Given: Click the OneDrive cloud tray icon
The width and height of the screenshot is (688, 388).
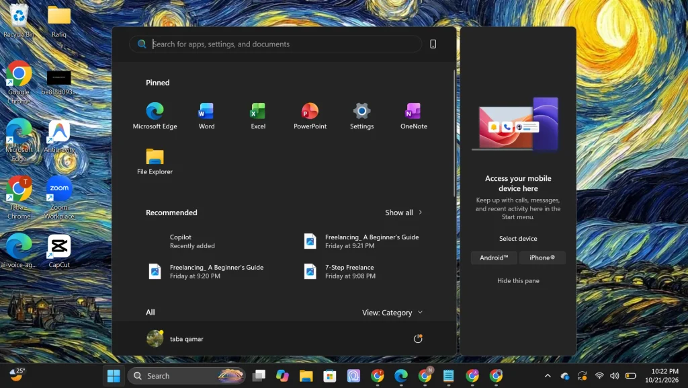Looking at the screenshot, I should tap(564, 376).
